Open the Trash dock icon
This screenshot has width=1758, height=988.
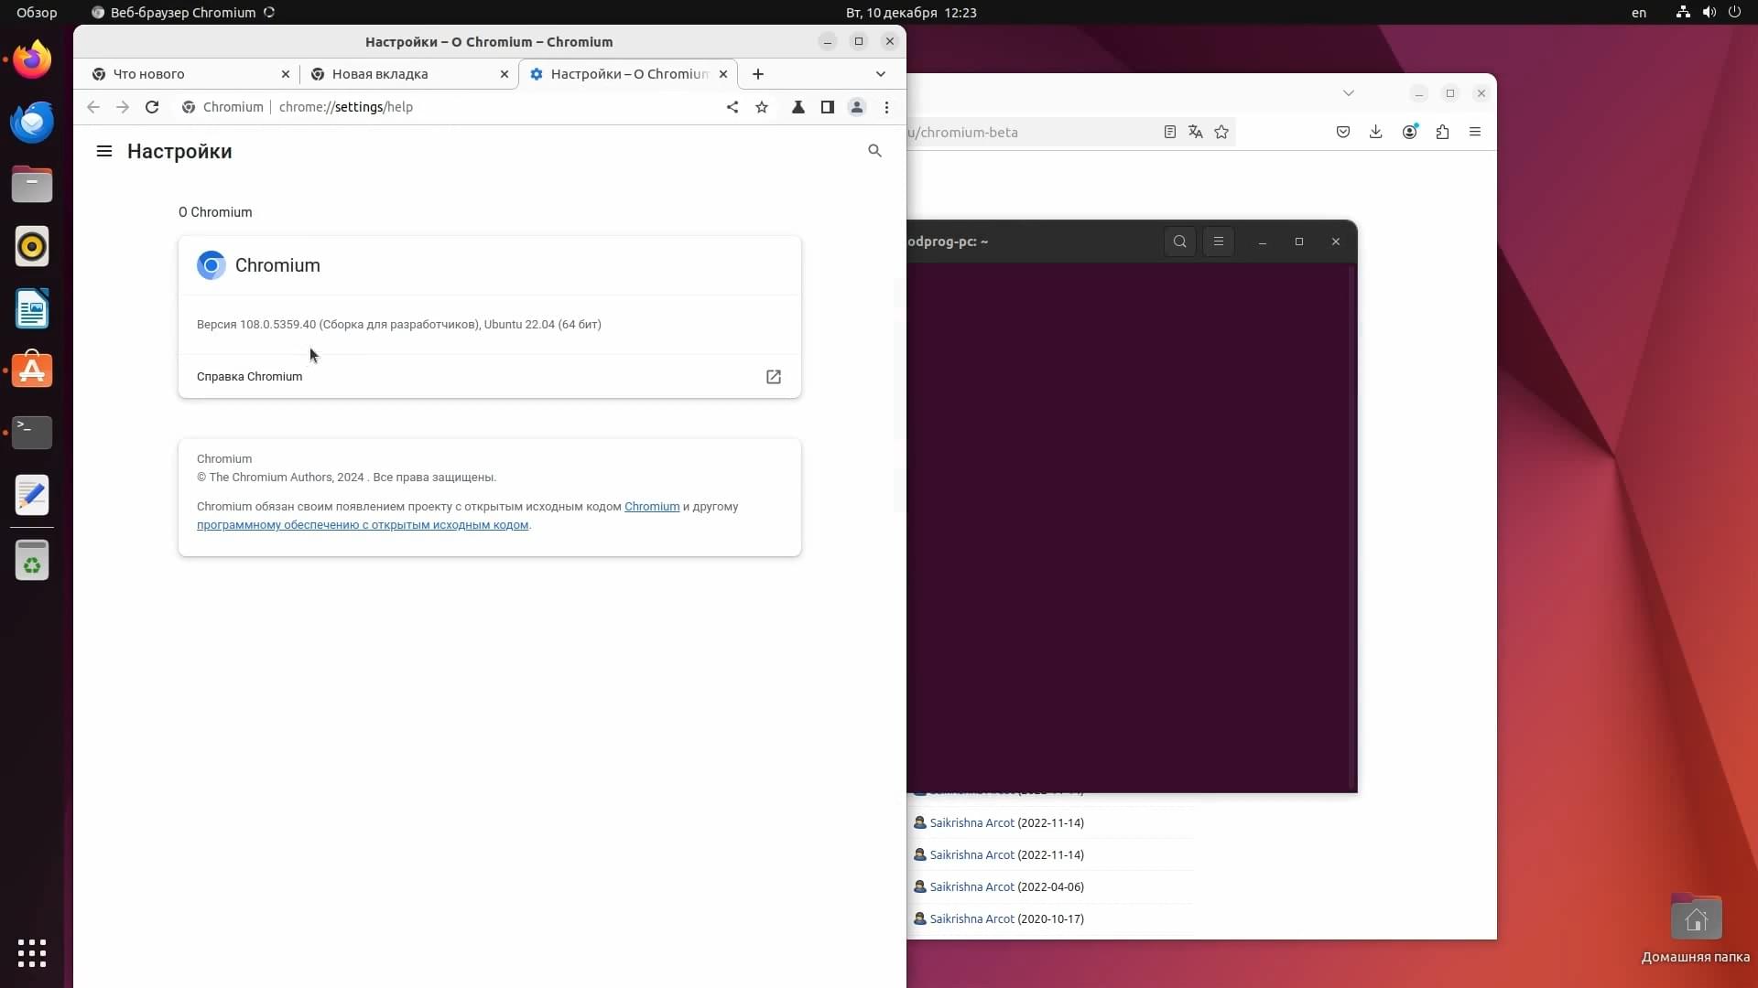click(x=32, y=560)
